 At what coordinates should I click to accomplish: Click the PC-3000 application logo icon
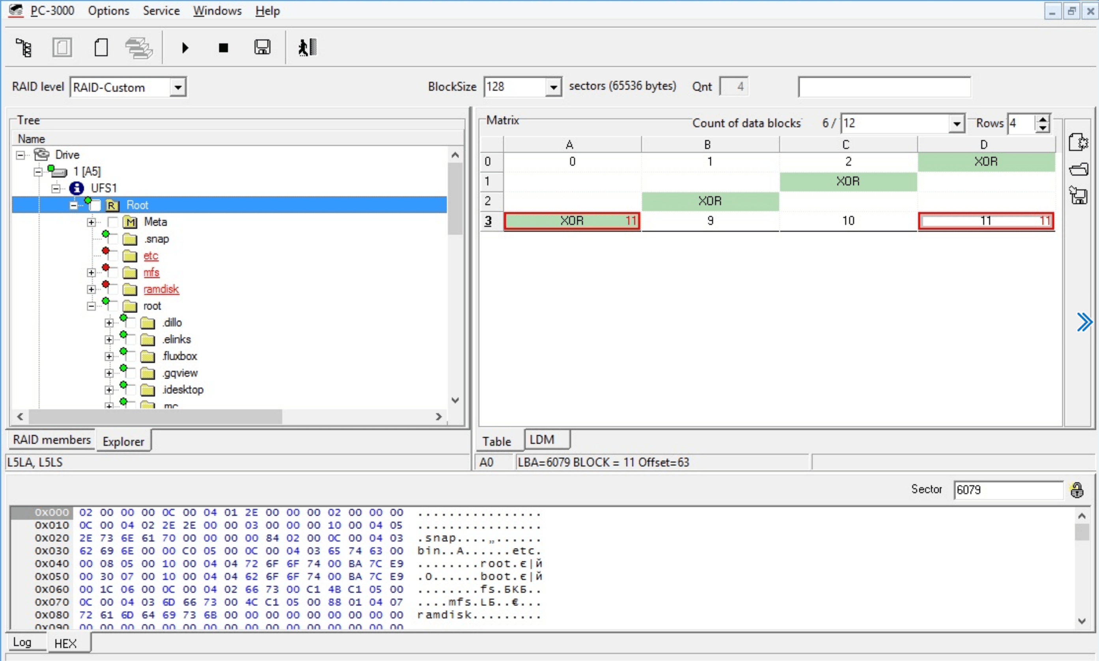[16, 10]
